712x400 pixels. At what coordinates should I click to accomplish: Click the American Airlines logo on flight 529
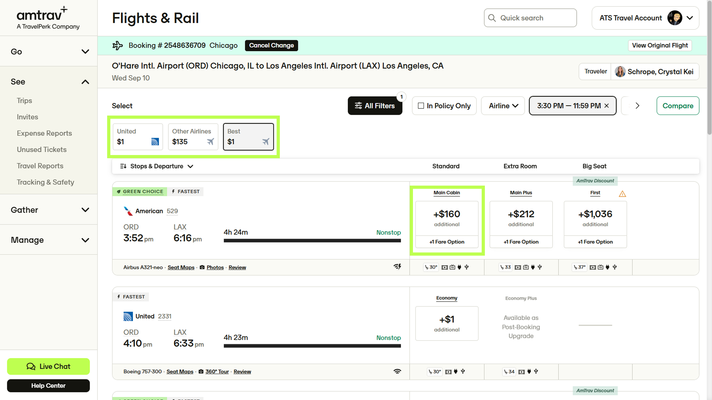(128, 211)
